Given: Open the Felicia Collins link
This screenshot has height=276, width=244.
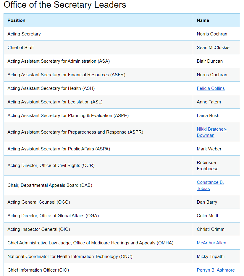Looking at the screenshot, I should [x=211, y=88].
